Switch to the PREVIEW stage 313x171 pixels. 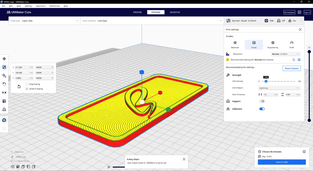click(x=156, y=12)
